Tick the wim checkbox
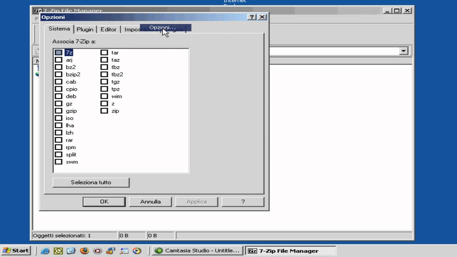Screen dimensions: 457x257 tap(104, 96)
